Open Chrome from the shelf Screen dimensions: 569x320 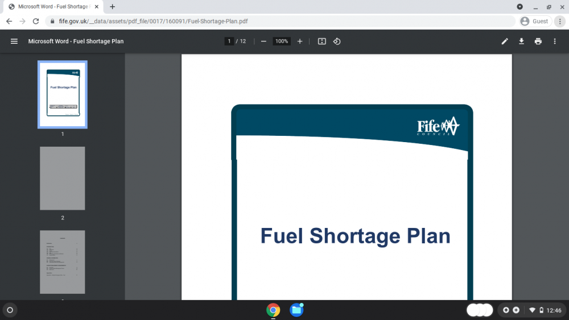273,310
